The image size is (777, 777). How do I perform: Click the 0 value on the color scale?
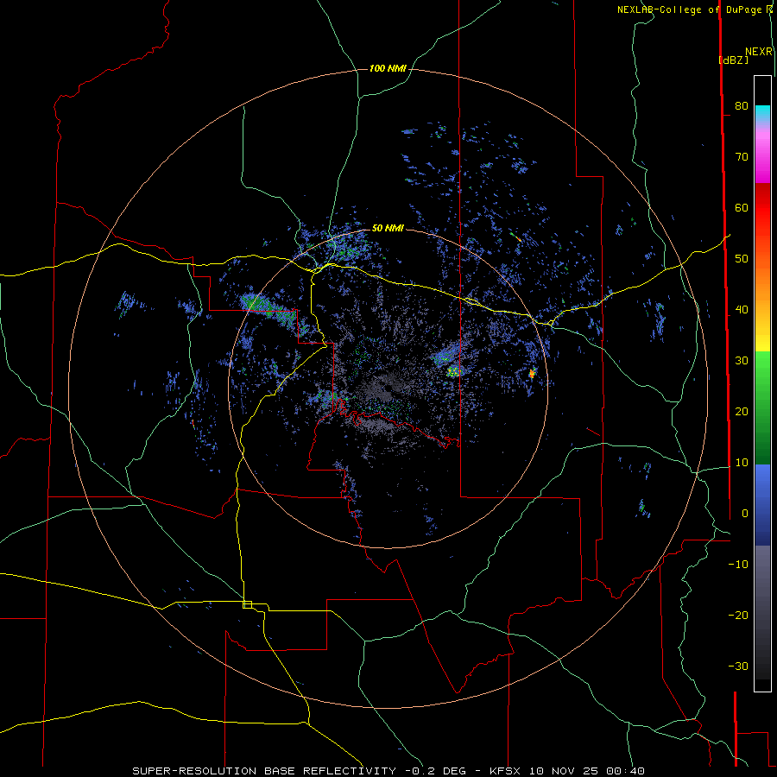[x=745, y=514]
